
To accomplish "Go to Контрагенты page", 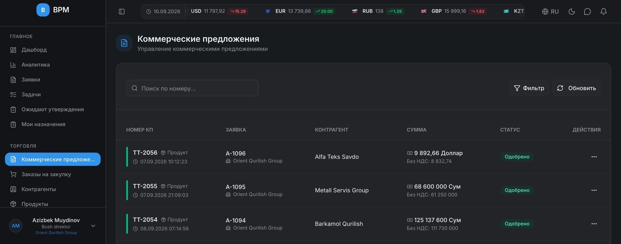I will tap(53, 189).
